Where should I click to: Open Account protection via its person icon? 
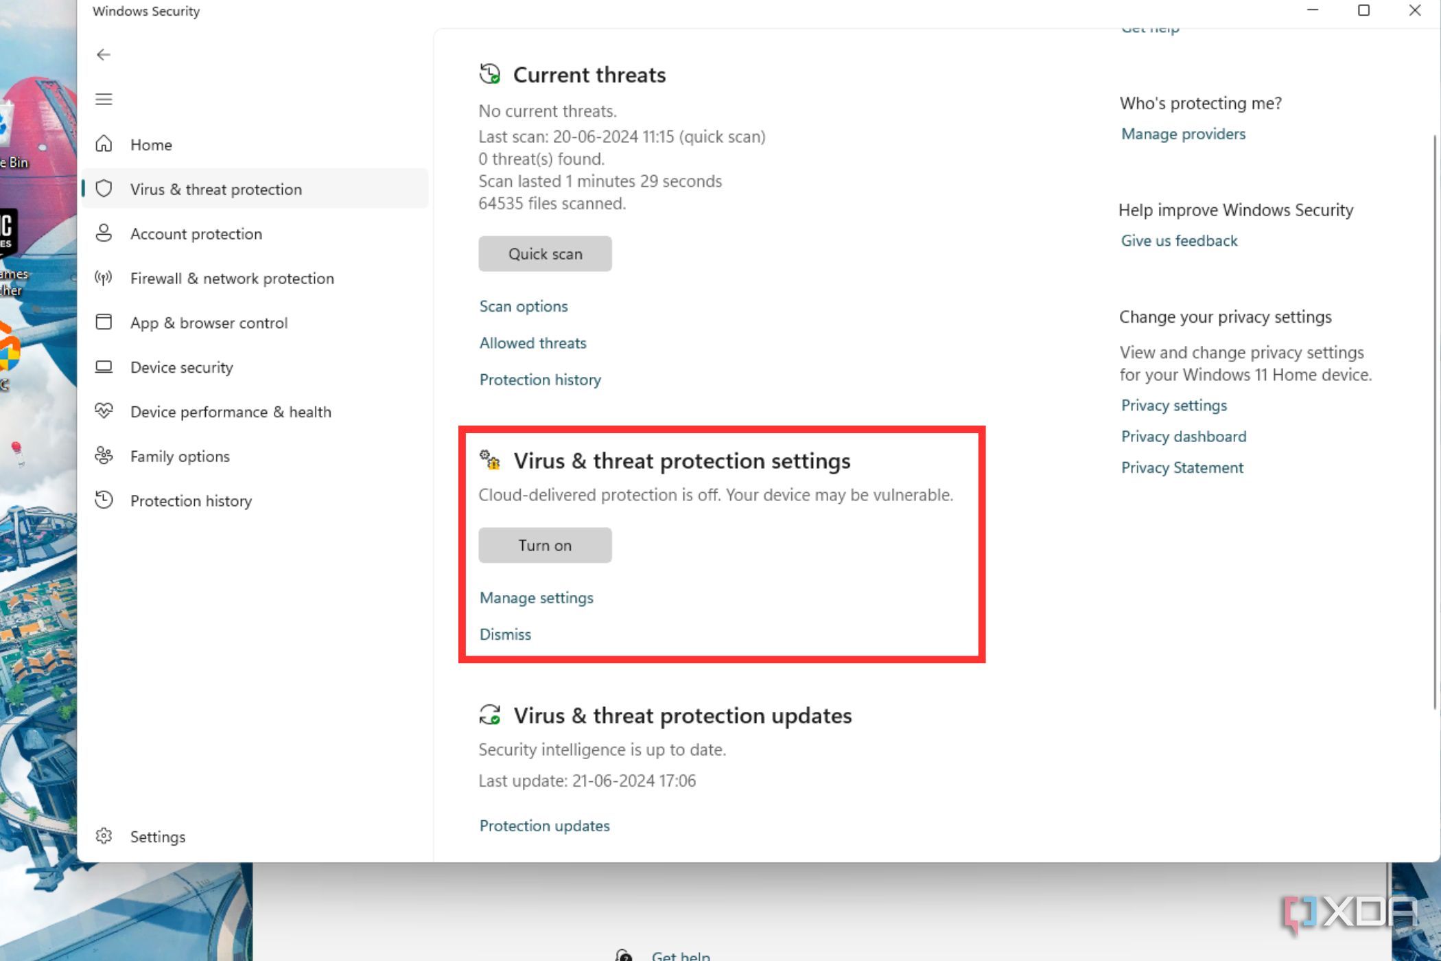click(104, 233)
